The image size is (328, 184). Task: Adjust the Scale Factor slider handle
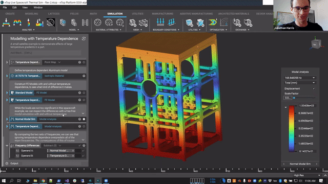click(x=294, y=98)
